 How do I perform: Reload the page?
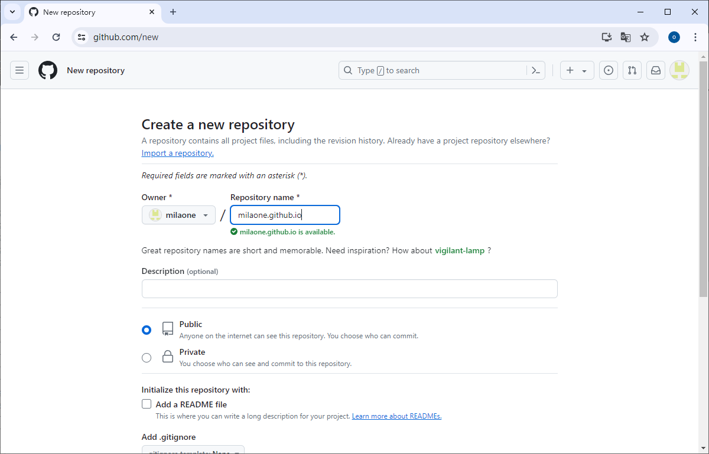[56, 37]
